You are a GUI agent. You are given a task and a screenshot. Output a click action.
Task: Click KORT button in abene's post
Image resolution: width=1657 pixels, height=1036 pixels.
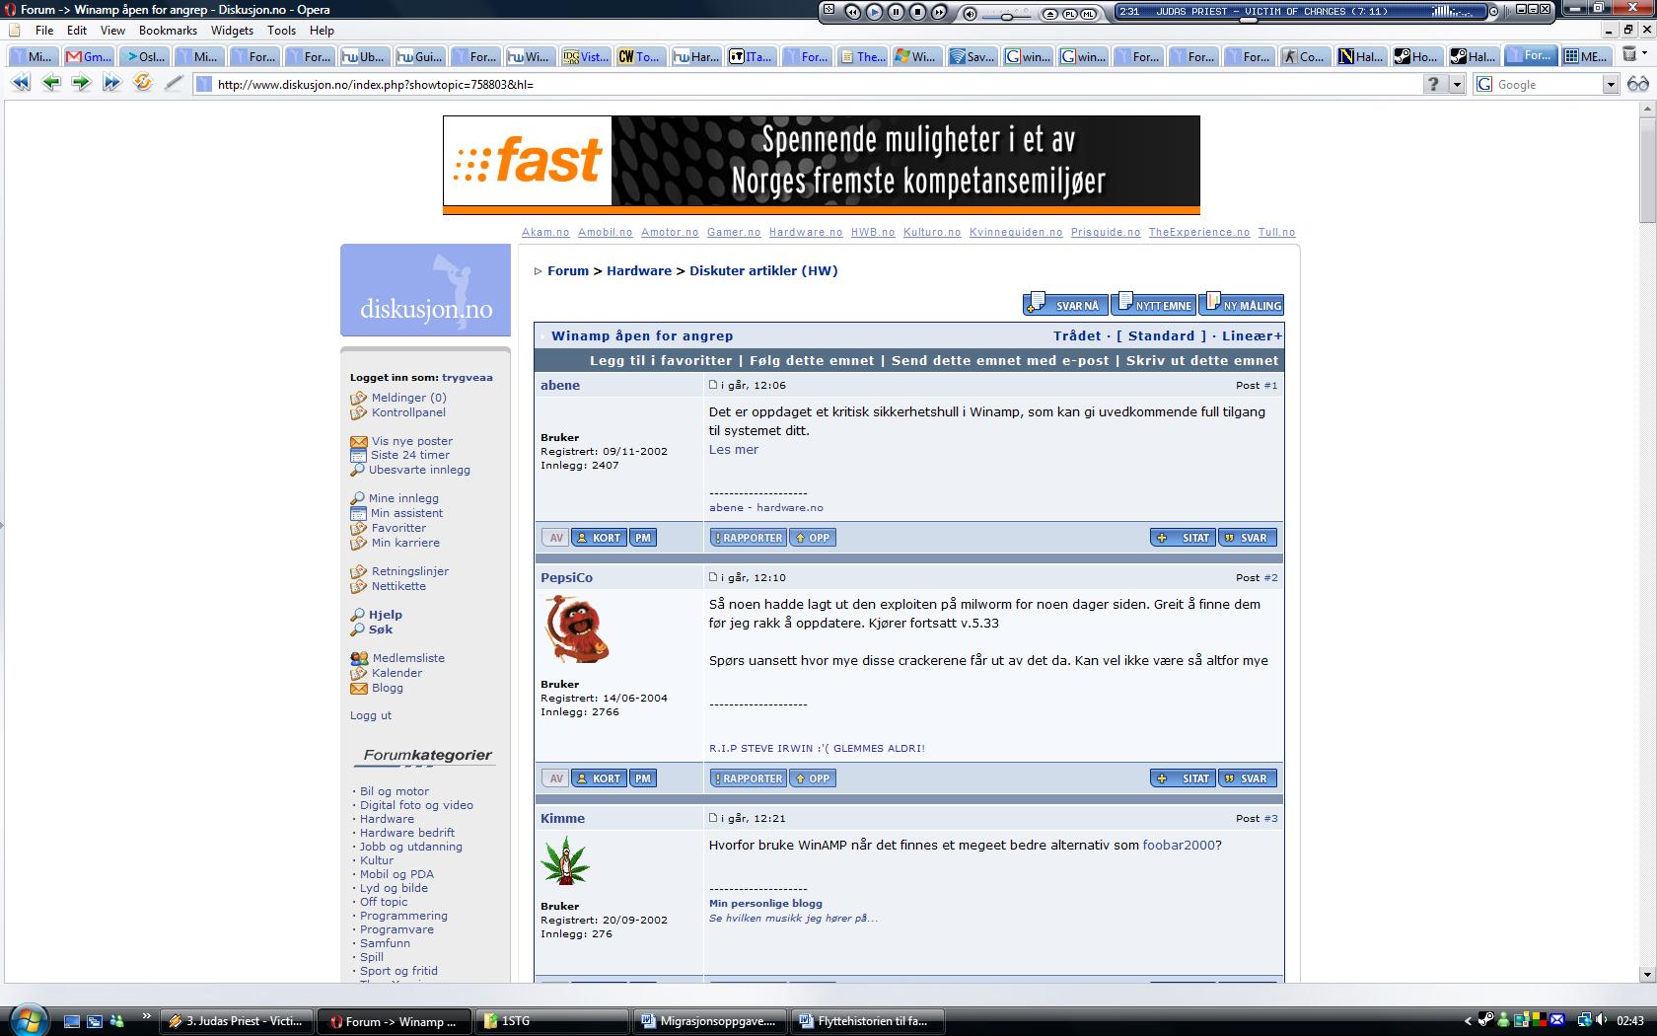(598, 538)
